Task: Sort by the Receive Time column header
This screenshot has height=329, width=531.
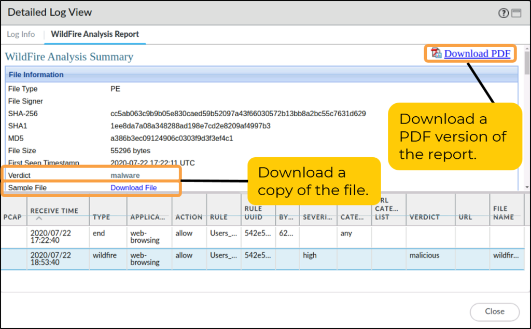Action: (x=58, y=210)
